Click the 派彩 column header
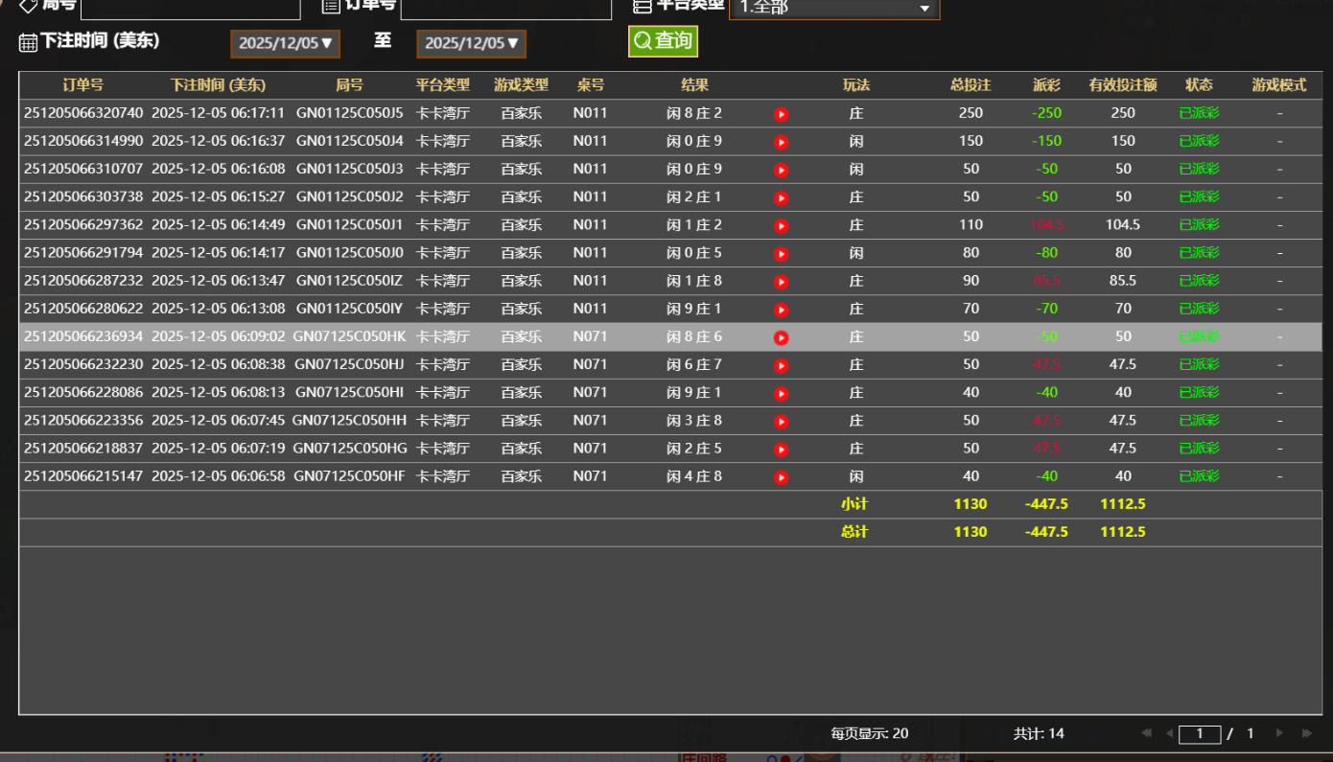 click(1046, 85)
